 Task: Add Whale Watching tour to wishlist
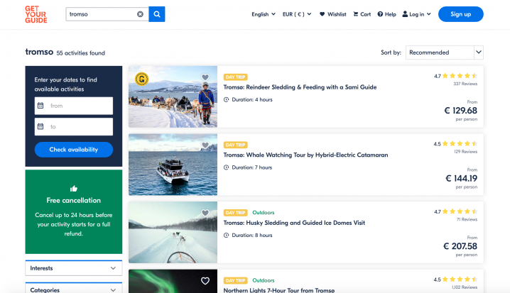[x=205, y=145]
